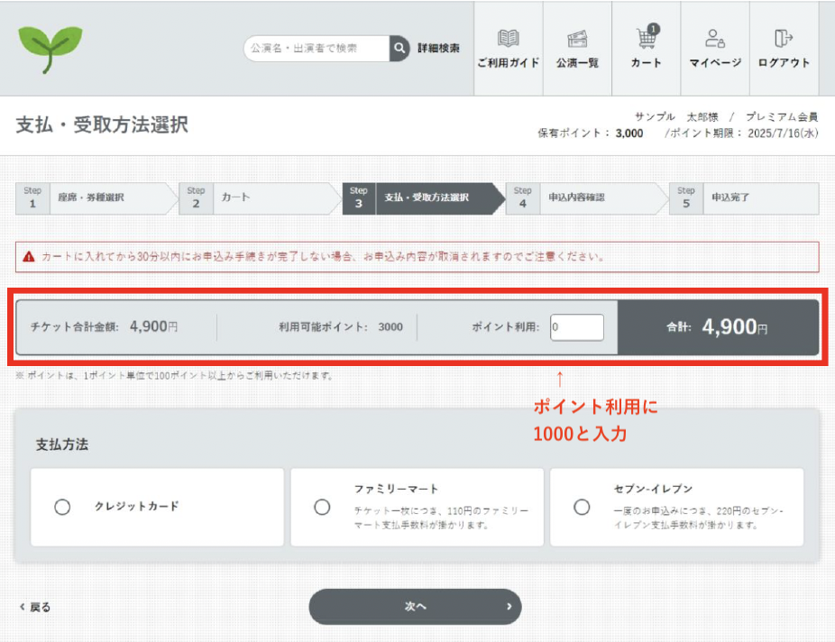Screen dimensions: 835x642
Task: Select クレジットカード payment radio button
Action: [x=62, y=507]
